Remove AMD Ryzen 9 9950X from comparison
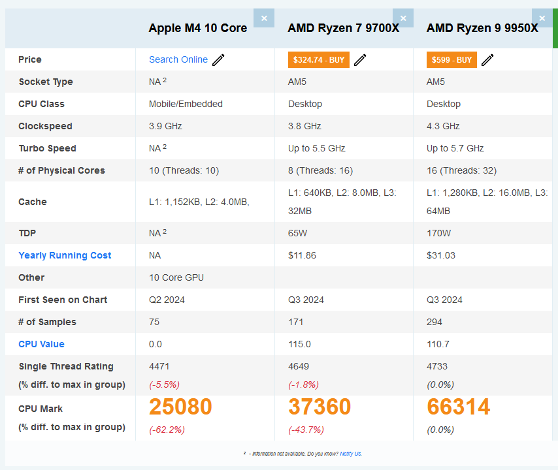558x470 pixels. [542, 18]
